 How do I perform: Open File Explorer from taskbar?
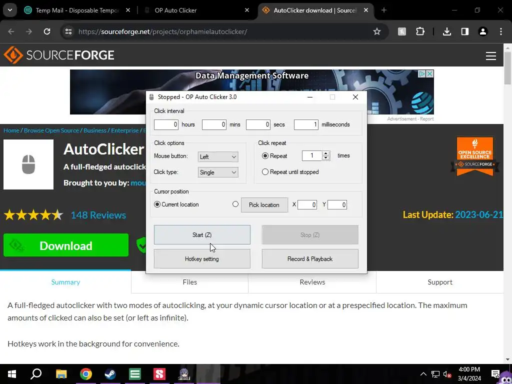[x=61, y=374]
